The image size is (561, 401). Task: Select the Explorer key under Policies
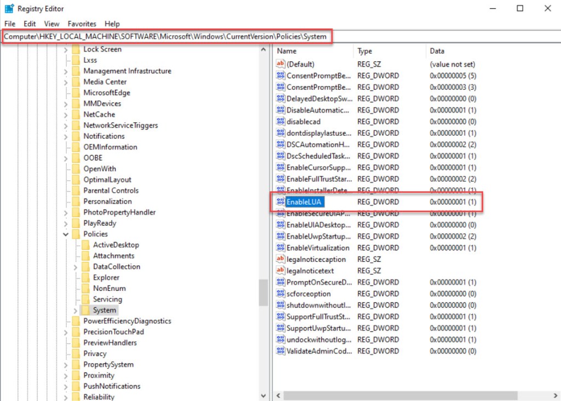coord(106,278)
